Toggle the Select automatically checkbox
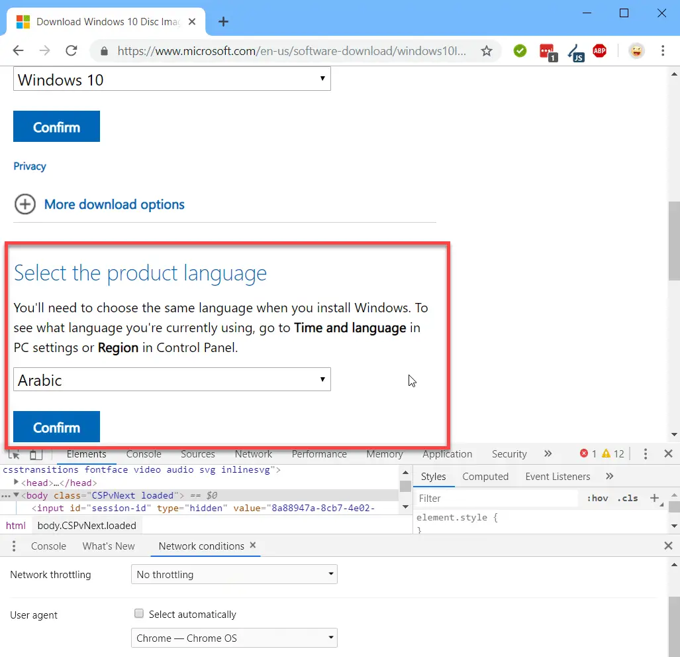 pyautogui.click(x=139, y=613)
